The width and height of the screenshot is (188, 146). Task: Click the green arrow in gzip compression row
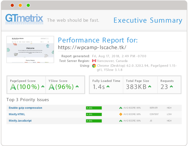[121, 108]
